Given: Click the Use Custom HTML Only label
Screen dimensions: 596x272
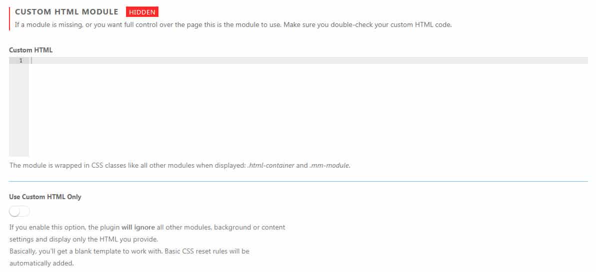Looking at the screenshot, I should (45, 197).
